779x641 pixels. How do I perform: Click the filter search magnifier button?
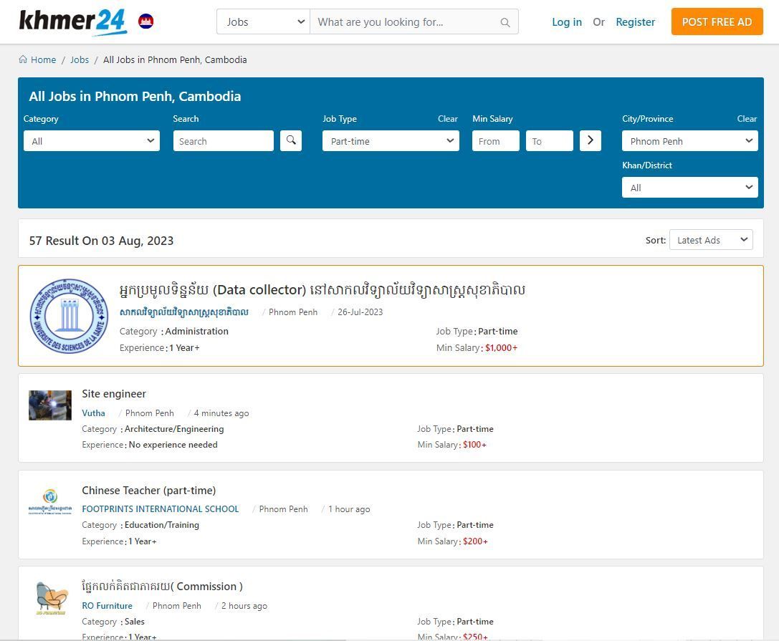[291, 140]
